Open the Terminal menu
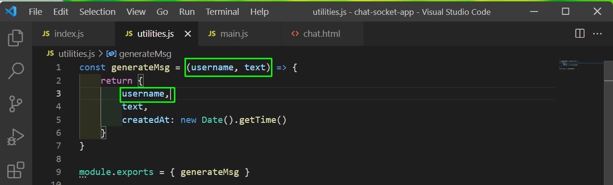The image size is (613, 185). pos(222,12)
